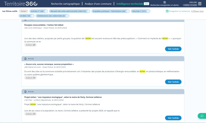Viewport: 206px width, 123px height.
Task: Click "(18) Cher - Le Berry Républicain" source line
Action: click(x=44, y=100)
